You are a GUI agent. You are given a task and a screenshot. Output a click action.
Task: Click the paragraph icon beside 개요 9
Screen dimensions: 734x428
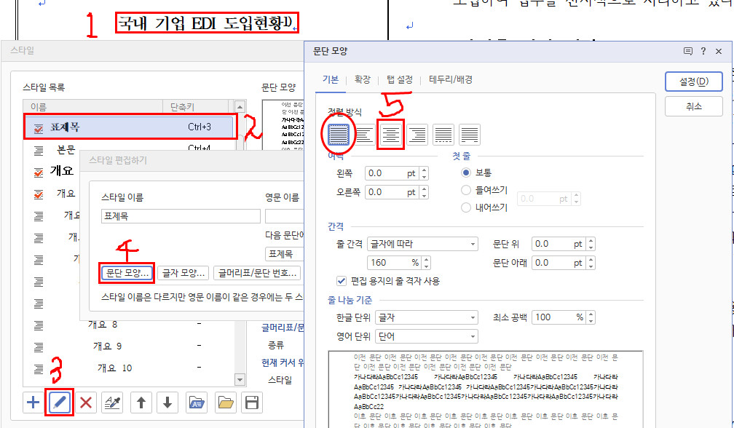coord(39,346)
